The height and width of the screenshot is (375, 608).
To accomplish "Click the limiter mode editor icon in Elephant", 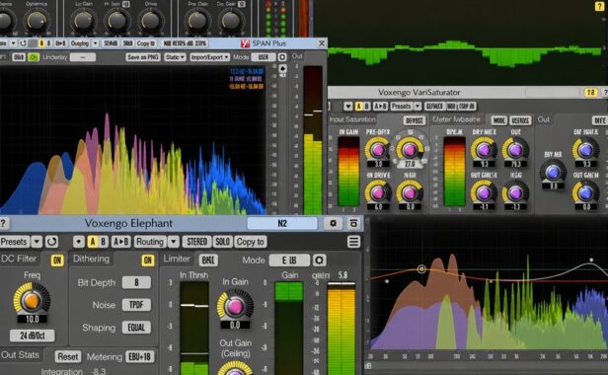I will (x=319, y=261).
